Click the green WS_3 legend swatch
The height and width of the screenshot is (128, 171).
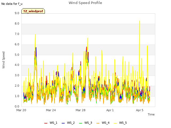80,123
